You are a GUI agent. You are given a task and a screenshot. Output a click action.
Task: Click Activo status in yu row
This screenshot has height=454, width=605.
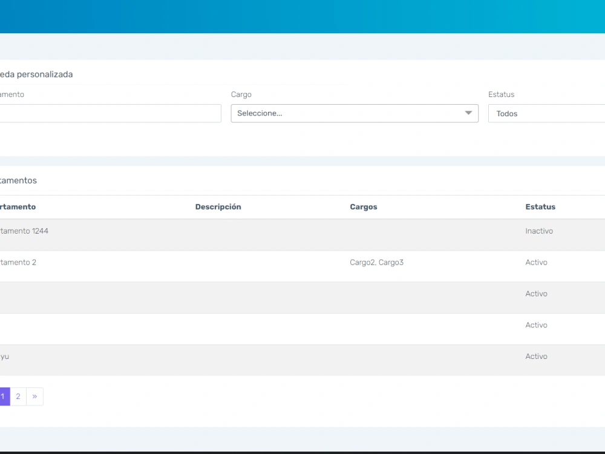point(536,357)
